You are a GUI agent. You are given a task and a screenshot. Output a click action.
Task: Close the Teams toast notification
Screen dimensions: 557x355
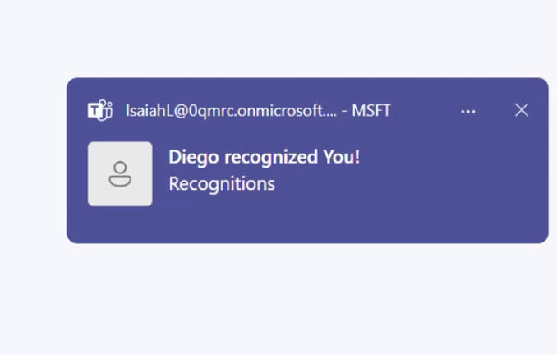(522, 110)
